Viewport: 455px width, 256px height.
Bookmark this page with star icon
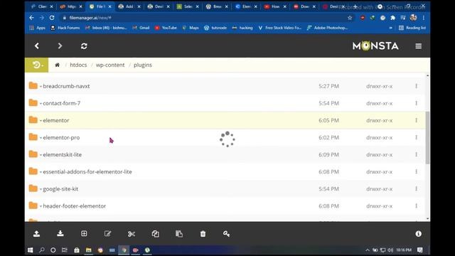(x=350, y=18)
